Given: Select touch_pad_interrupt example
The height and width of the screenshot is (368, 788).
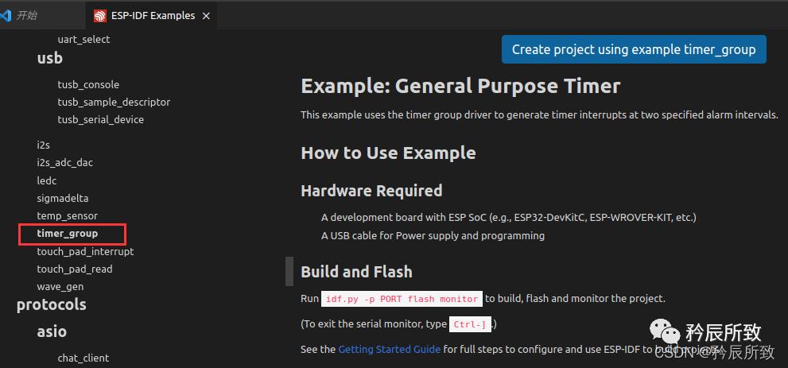Looking at the screenshot, I should click(x=85, y=251).
